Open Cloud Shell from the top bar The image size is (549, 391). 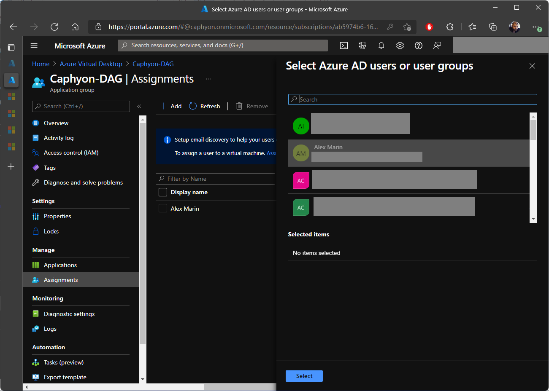344,46
